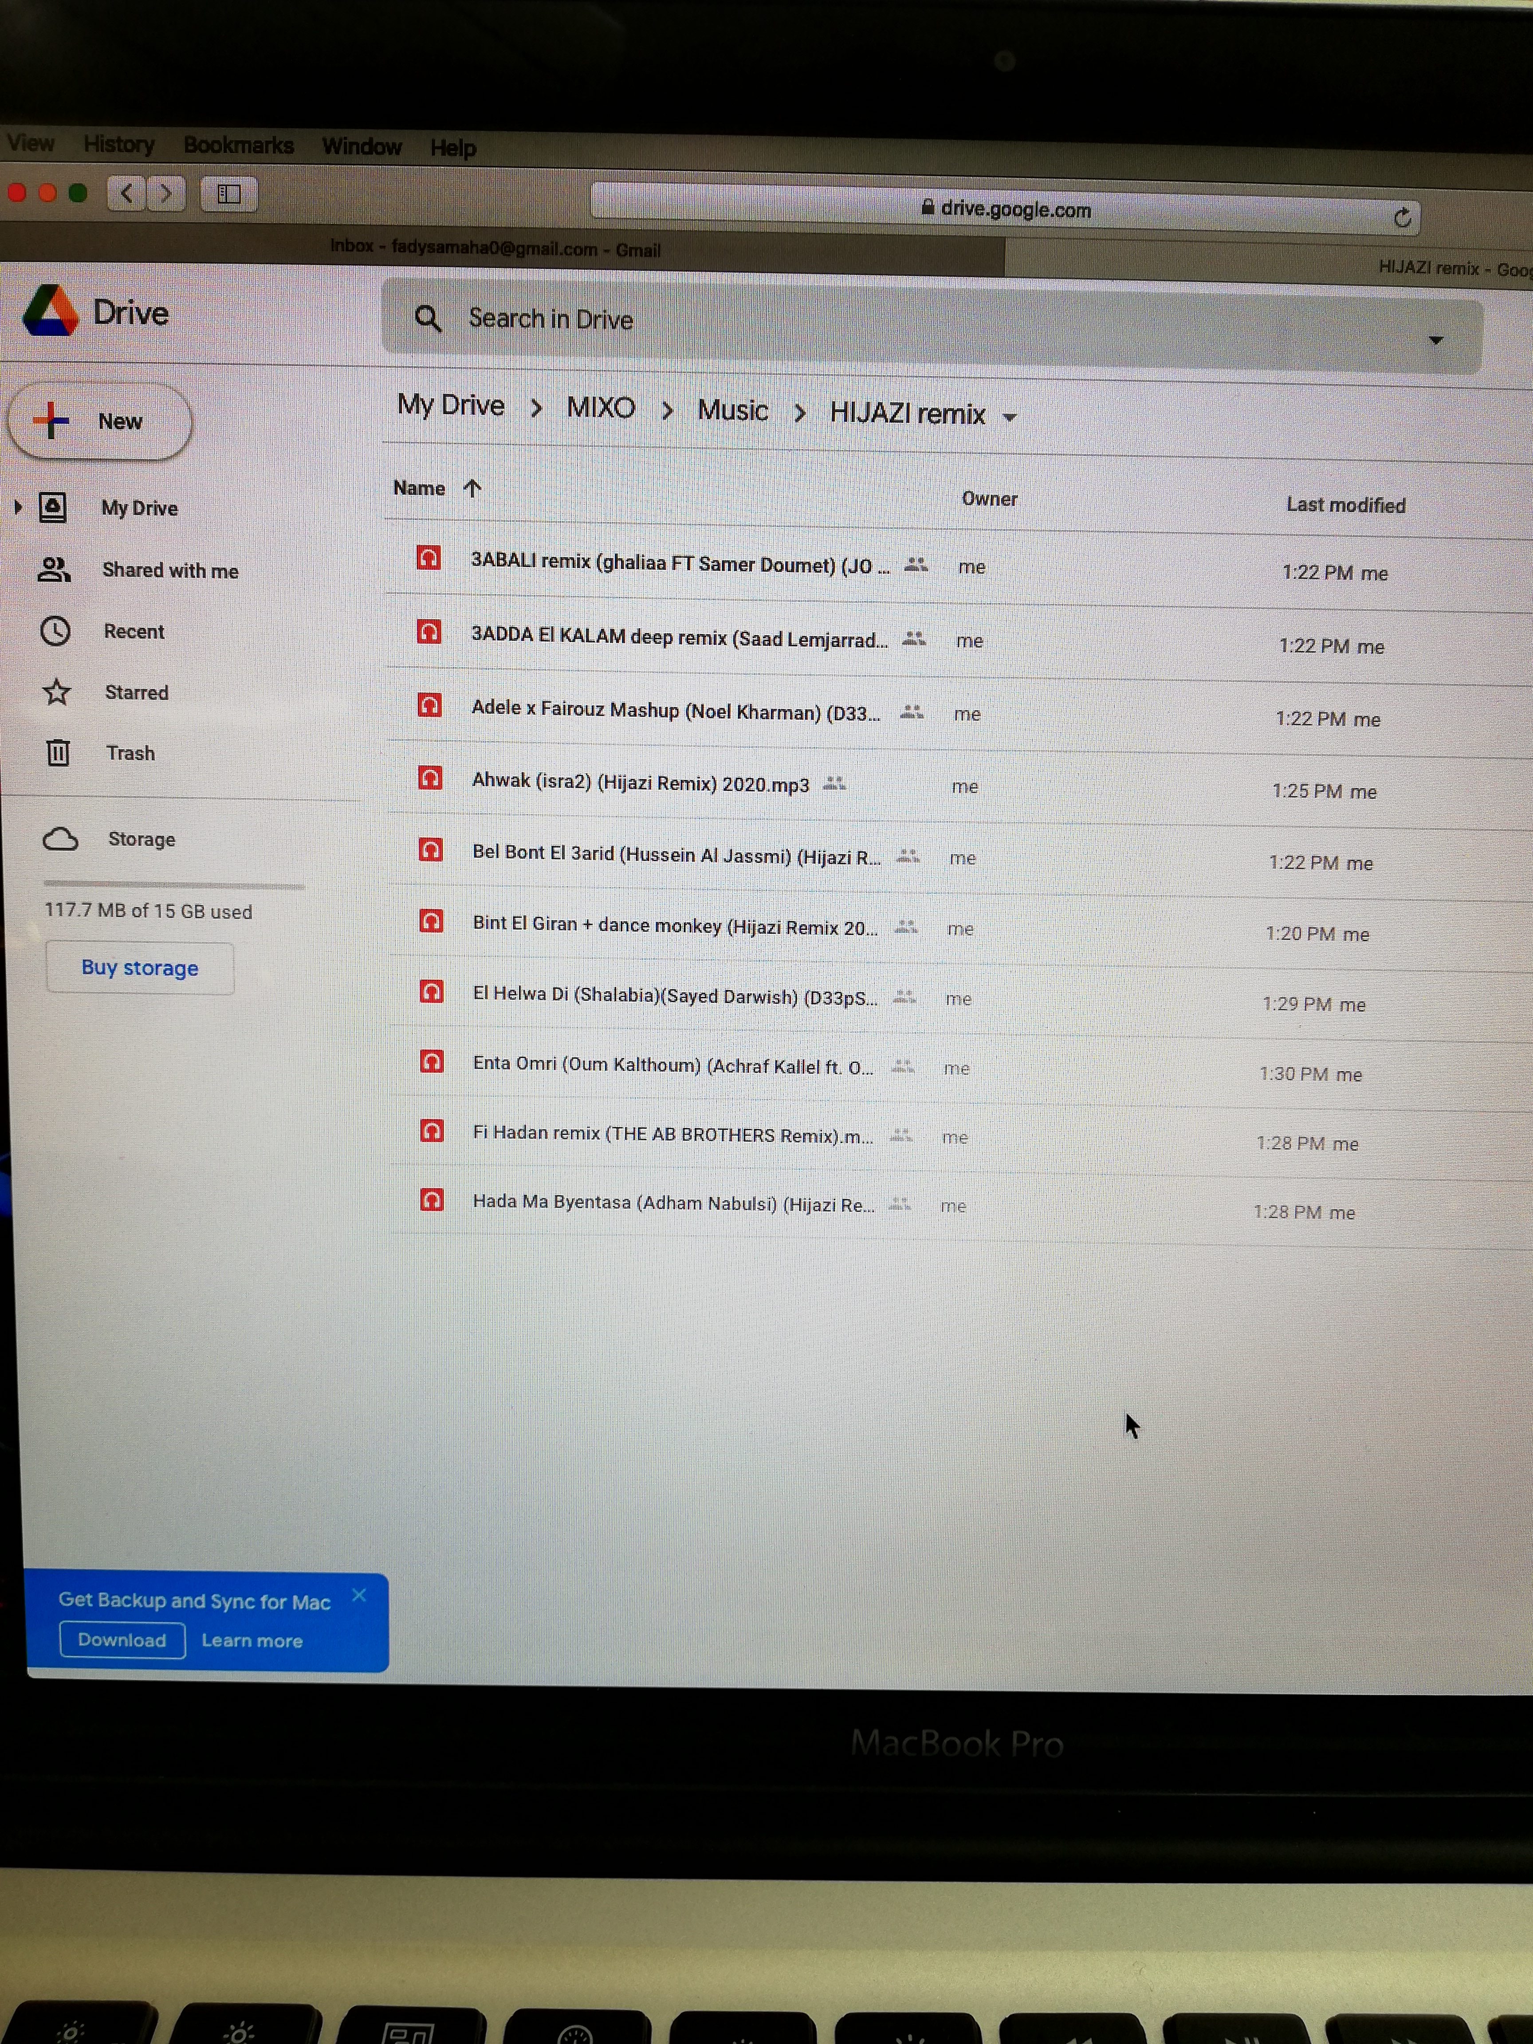Open the Starred items view

[x=136, y=692]
